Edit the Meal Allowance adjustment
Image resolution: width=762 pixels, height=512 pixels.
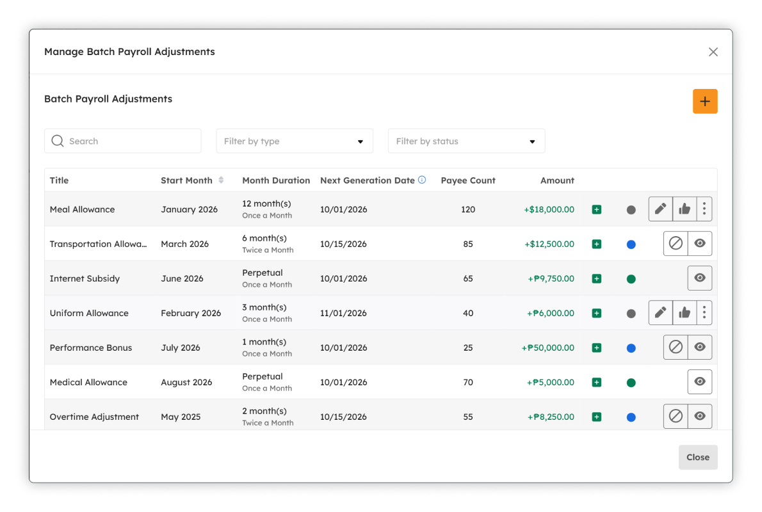660,209
